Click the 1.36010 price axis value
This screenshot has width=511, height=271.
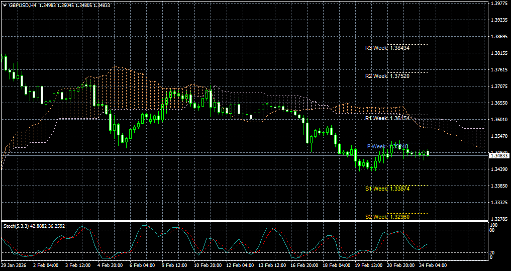(499, 119)
